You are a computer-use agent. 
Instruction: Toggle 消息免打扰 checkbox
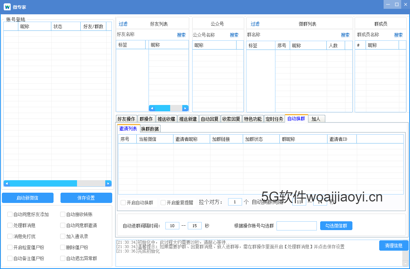coord(10,236)
